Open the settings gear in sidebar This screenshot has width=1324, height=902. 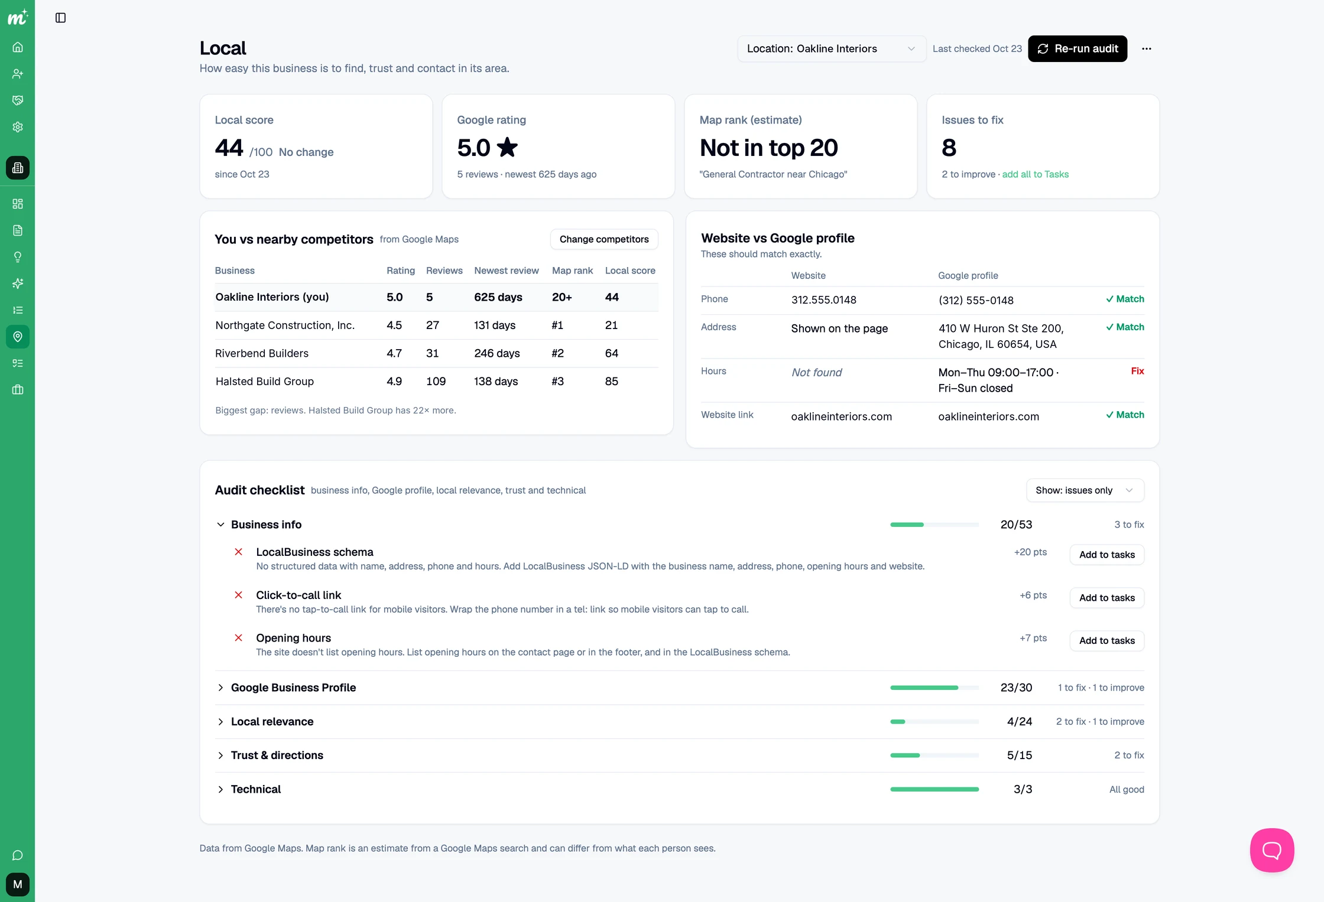click(x=18, y=127)
